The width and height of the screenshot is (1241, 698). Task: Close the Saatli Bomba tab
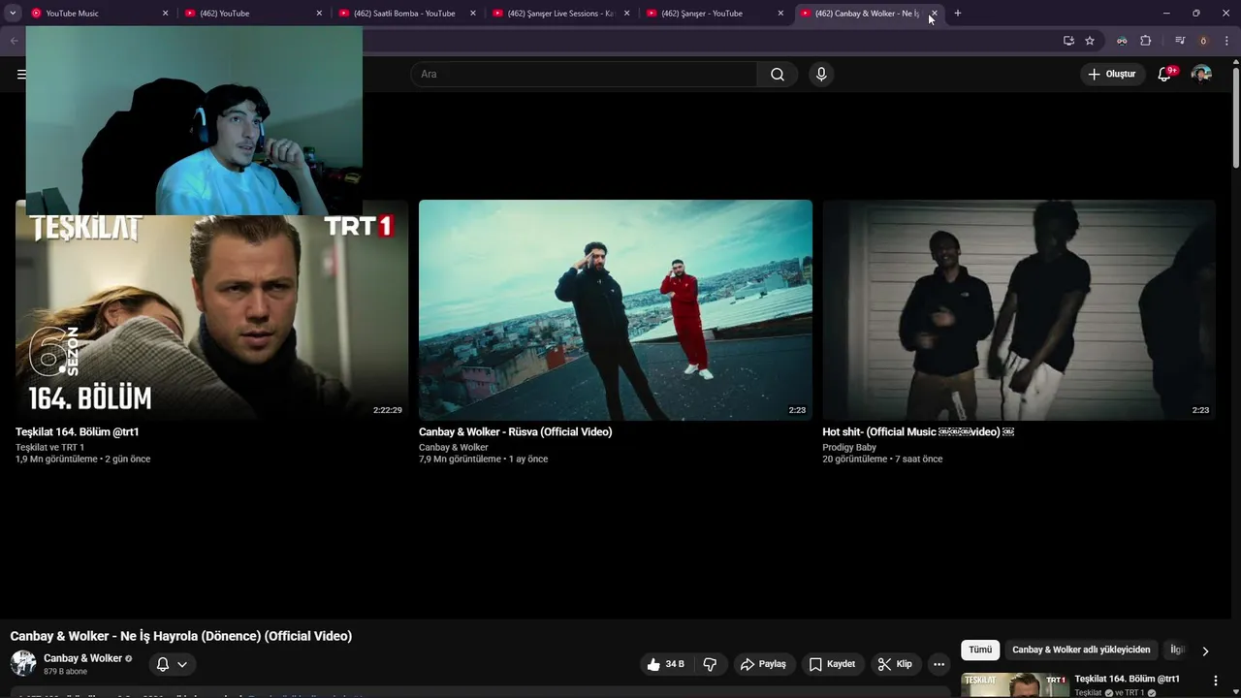pos(473,14)
